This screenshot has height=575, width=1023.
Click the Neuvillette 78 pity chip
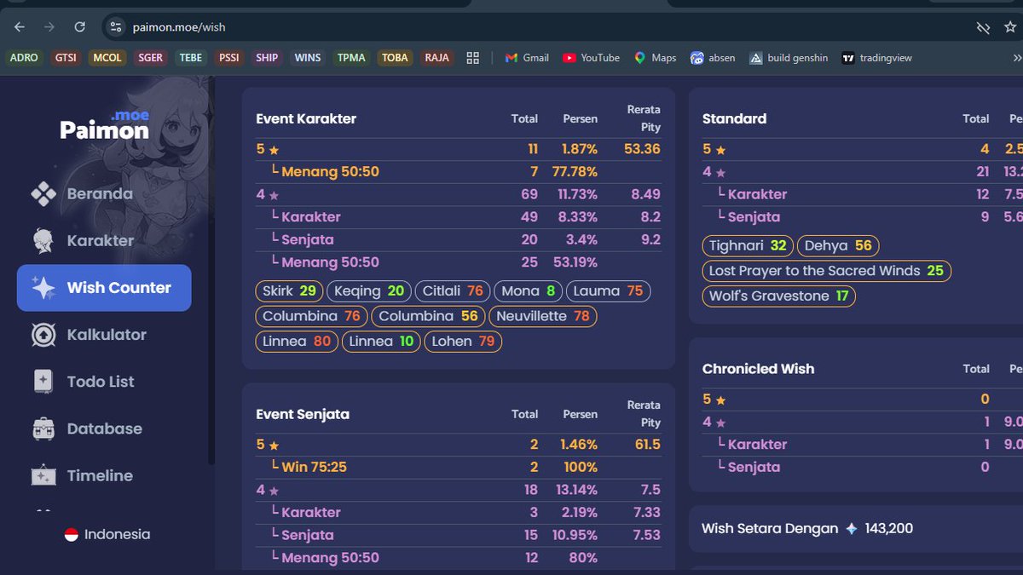542,316
